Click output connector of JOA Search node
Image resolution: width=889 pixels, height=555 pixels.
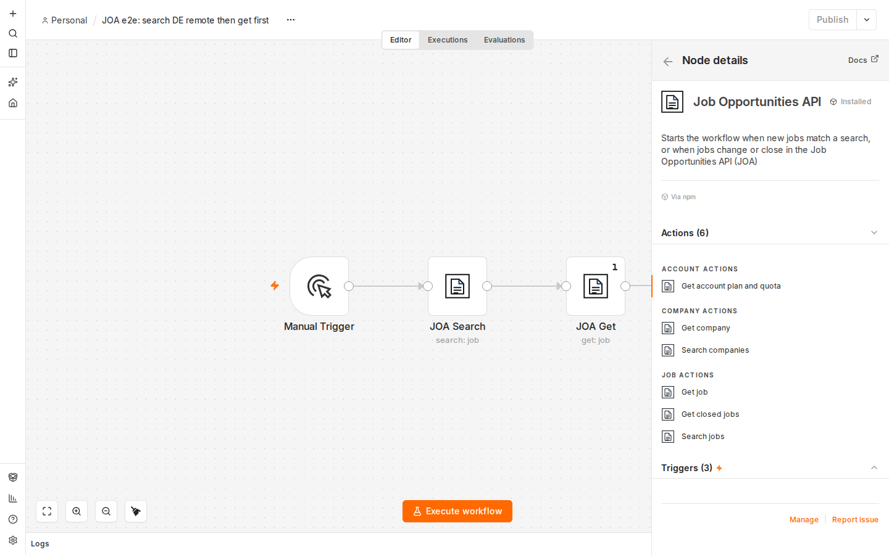point(487,286)
